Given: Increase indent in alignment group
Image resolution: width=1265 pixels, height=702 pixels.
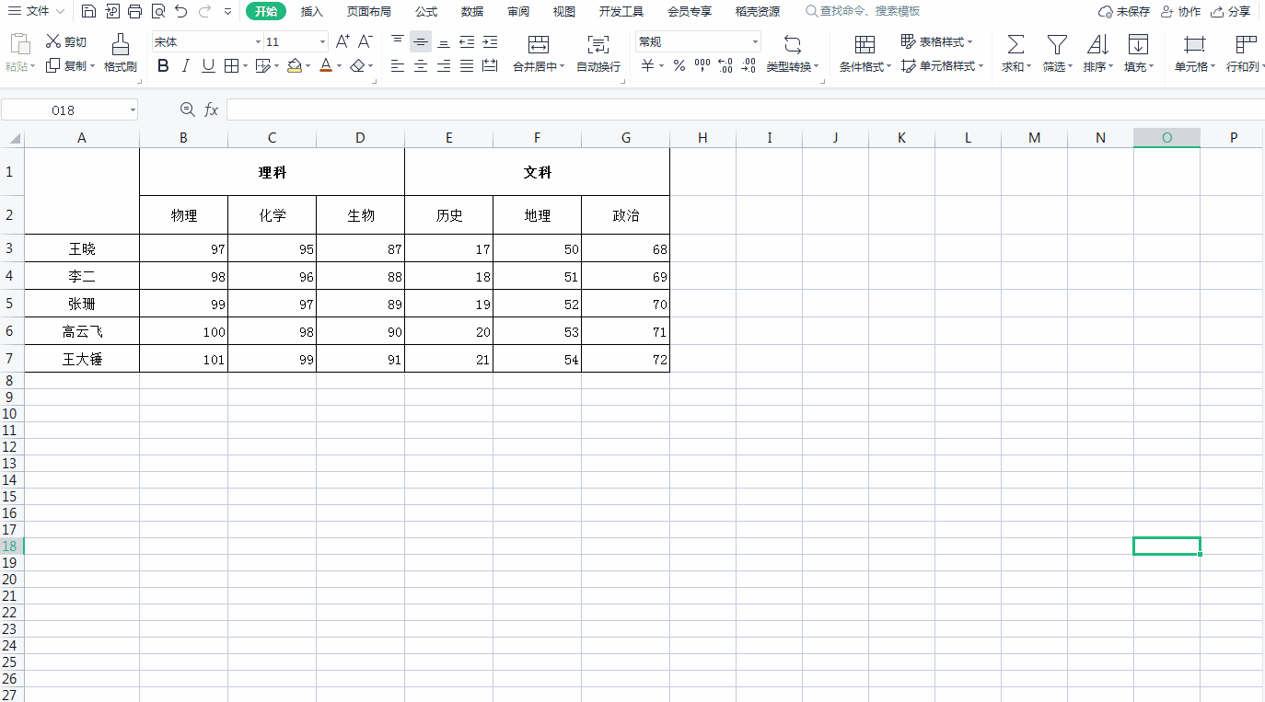Looking at the screenshot, I should [490, 41].
